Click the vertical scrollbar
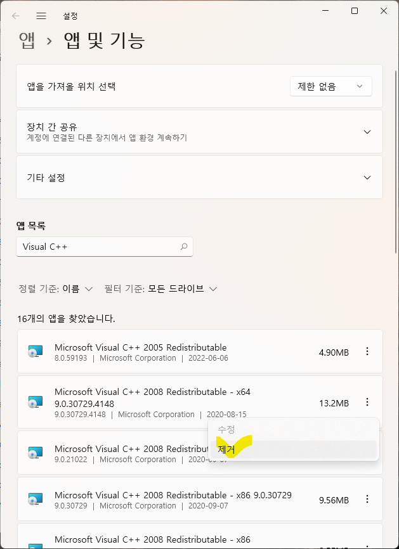 (x=396, y=161)
